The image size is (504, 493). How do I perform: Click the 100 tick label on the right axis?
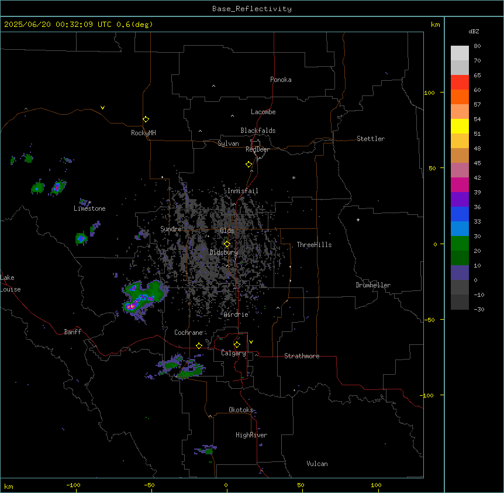point(430,93)
